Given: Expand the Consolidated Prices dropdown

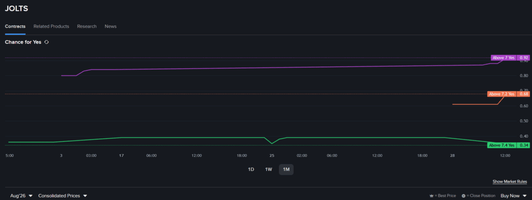Looking at the screenshot, I should (63, 196).
